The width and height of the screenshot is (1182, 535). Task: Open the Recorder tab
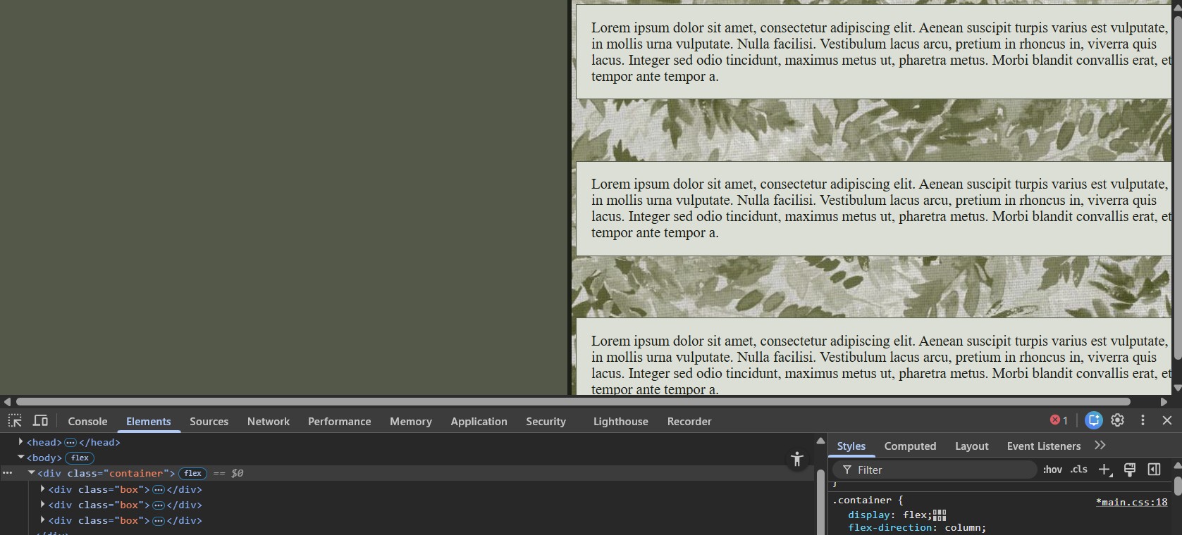coord(689,422)
